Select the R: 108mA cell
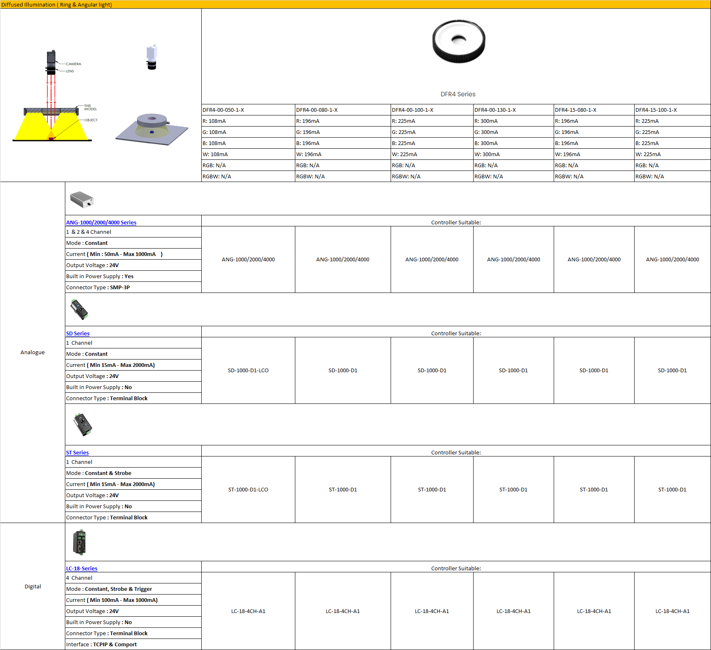This screenshot has width=711, height=650. tap(248, 121)
